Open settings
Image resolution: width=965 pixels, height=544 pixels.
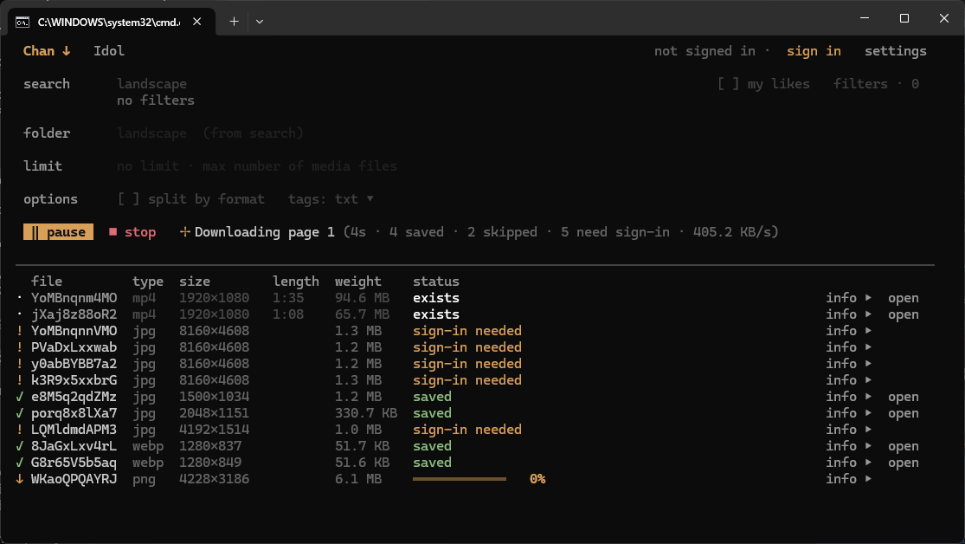click(x=896, y=51)
